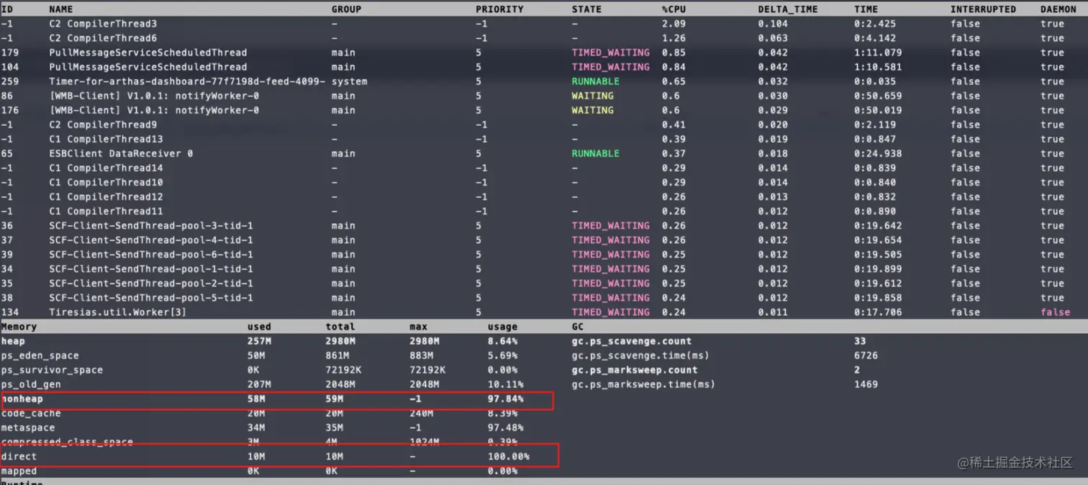Image resolution: width=1088 pixels, height=485 pixels.
Task: Select the C1 CompilerThread11 thread name
Action: tap(106, 211)
